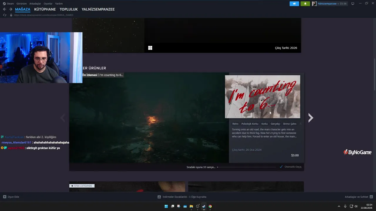
Task: Click the Windows platform icon under the 2026 game
Action: pos(150,48)
